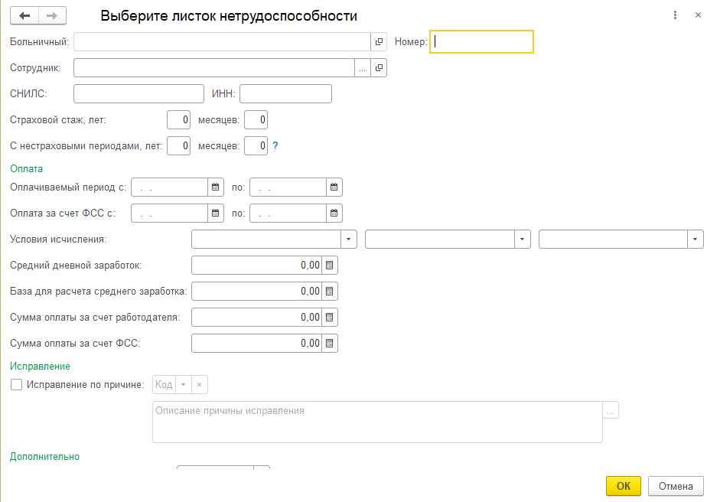
Task: Expand the second Условия исчисления dropdown
Action: point(523,240)
